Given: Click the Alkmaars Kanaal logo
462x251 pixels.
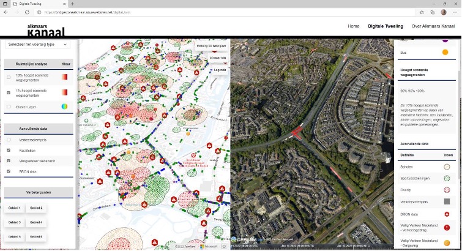Looking at the screenshot, I should pyautogui.click(x=45, y=29).
